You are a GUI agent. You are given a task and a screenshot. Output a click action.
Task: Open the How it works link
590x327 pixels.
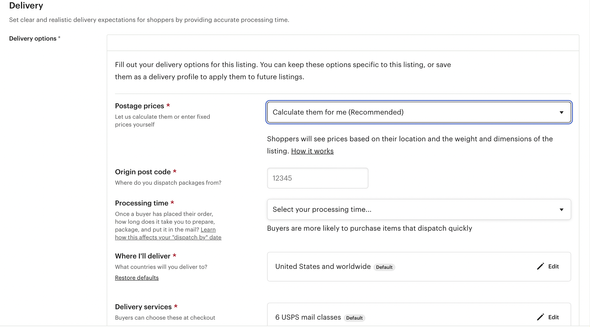click(312, 151)
